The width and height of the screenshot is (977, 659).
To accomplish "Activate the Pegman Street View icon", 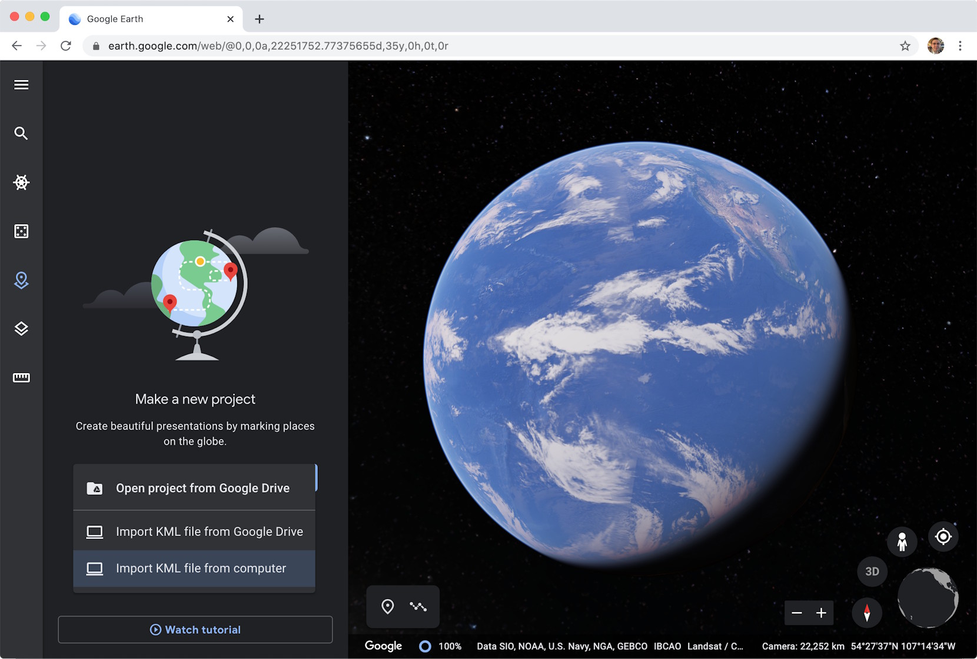I will pos(902,541).
